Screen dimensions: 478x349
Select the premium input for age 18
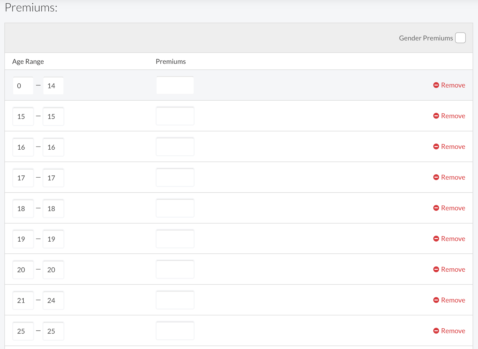click(x=175, y=208)
